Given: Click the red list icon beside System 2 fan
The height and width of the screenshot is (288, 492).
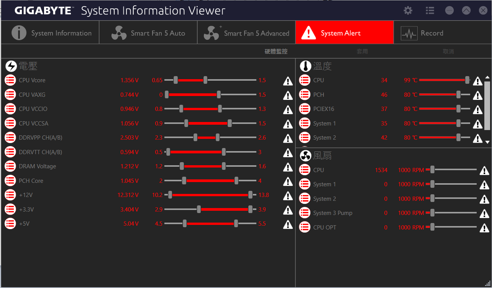Looking at the screenshot, I should pyautogui.click(x=305, y=199).
